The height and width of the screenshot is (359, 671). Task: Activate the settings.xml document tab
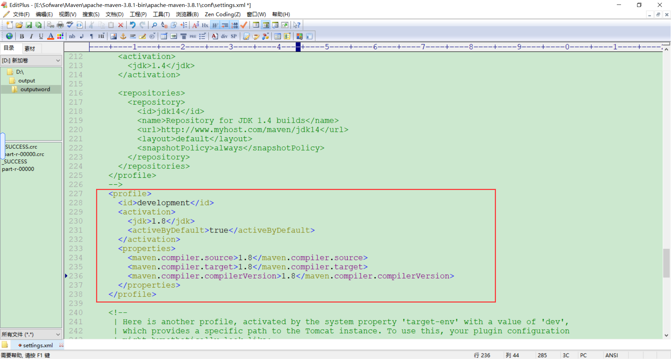tap(38, 345)
